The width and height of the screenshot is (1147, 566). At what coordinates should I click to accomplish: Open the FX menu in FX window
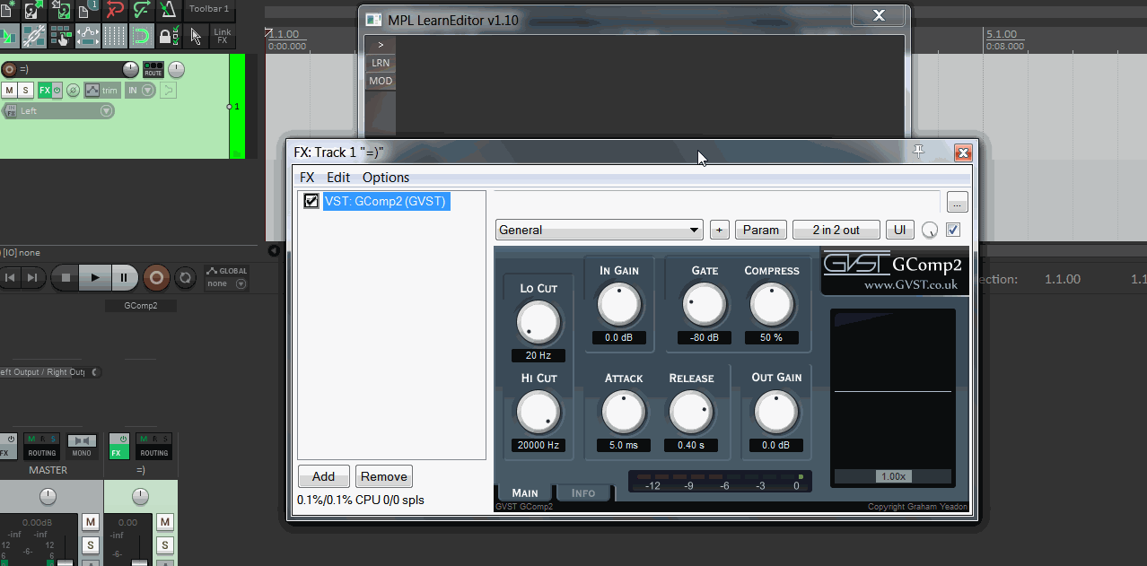[307, 178]
